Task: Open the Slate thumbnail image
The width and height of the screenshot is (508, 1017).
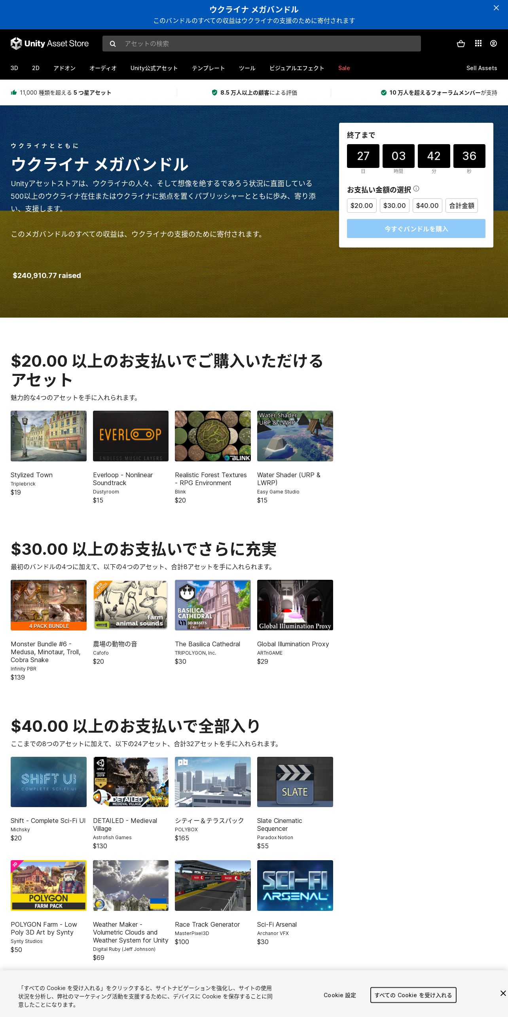Action: click(x=295, y=782)
